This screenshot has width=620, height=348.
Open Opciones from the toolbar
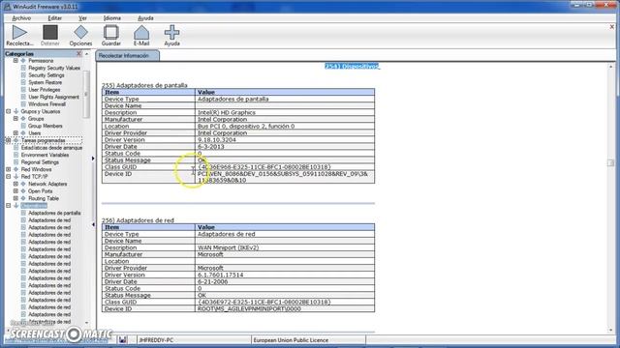click(x=80, y=33)
